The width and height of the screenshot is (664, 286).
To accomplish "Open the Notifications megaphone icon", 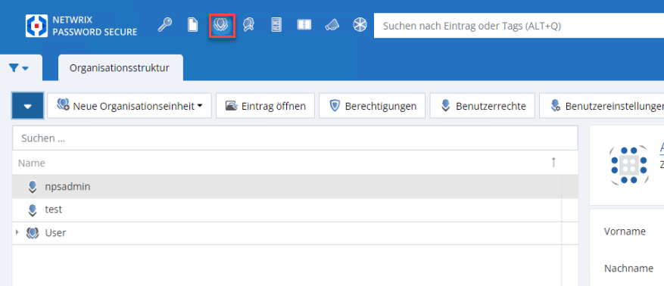I will pos(332,26).
